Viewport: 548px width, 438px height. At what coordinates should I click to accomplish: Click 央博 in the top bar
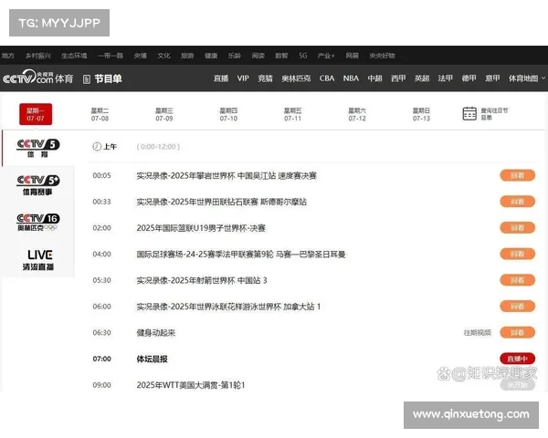(141, 56)
